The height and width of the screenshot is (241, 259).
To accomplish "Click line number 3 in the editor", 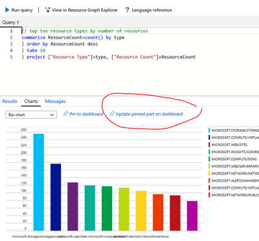I will 11,44.
